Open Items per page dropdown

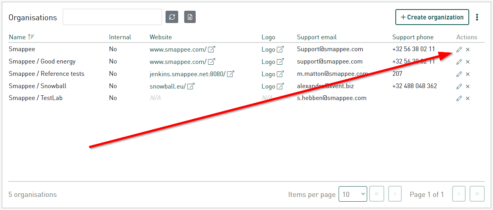(x=353, y=194)
